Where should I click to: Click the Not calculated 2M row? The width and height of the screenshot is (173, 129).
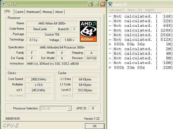[141, 49]
